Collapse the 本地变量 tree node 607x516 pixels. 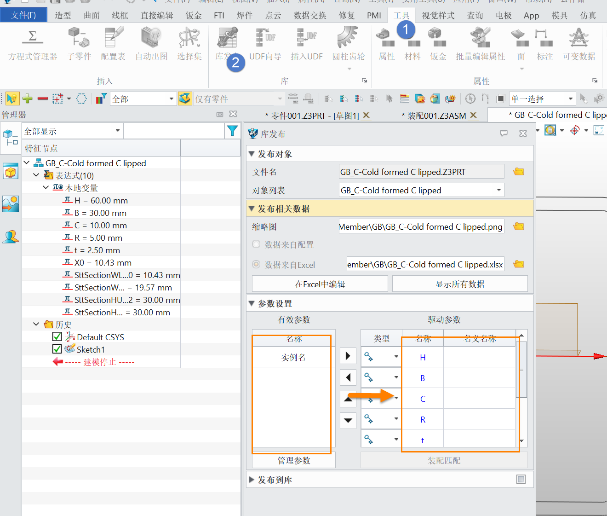(x=46, y=188)
